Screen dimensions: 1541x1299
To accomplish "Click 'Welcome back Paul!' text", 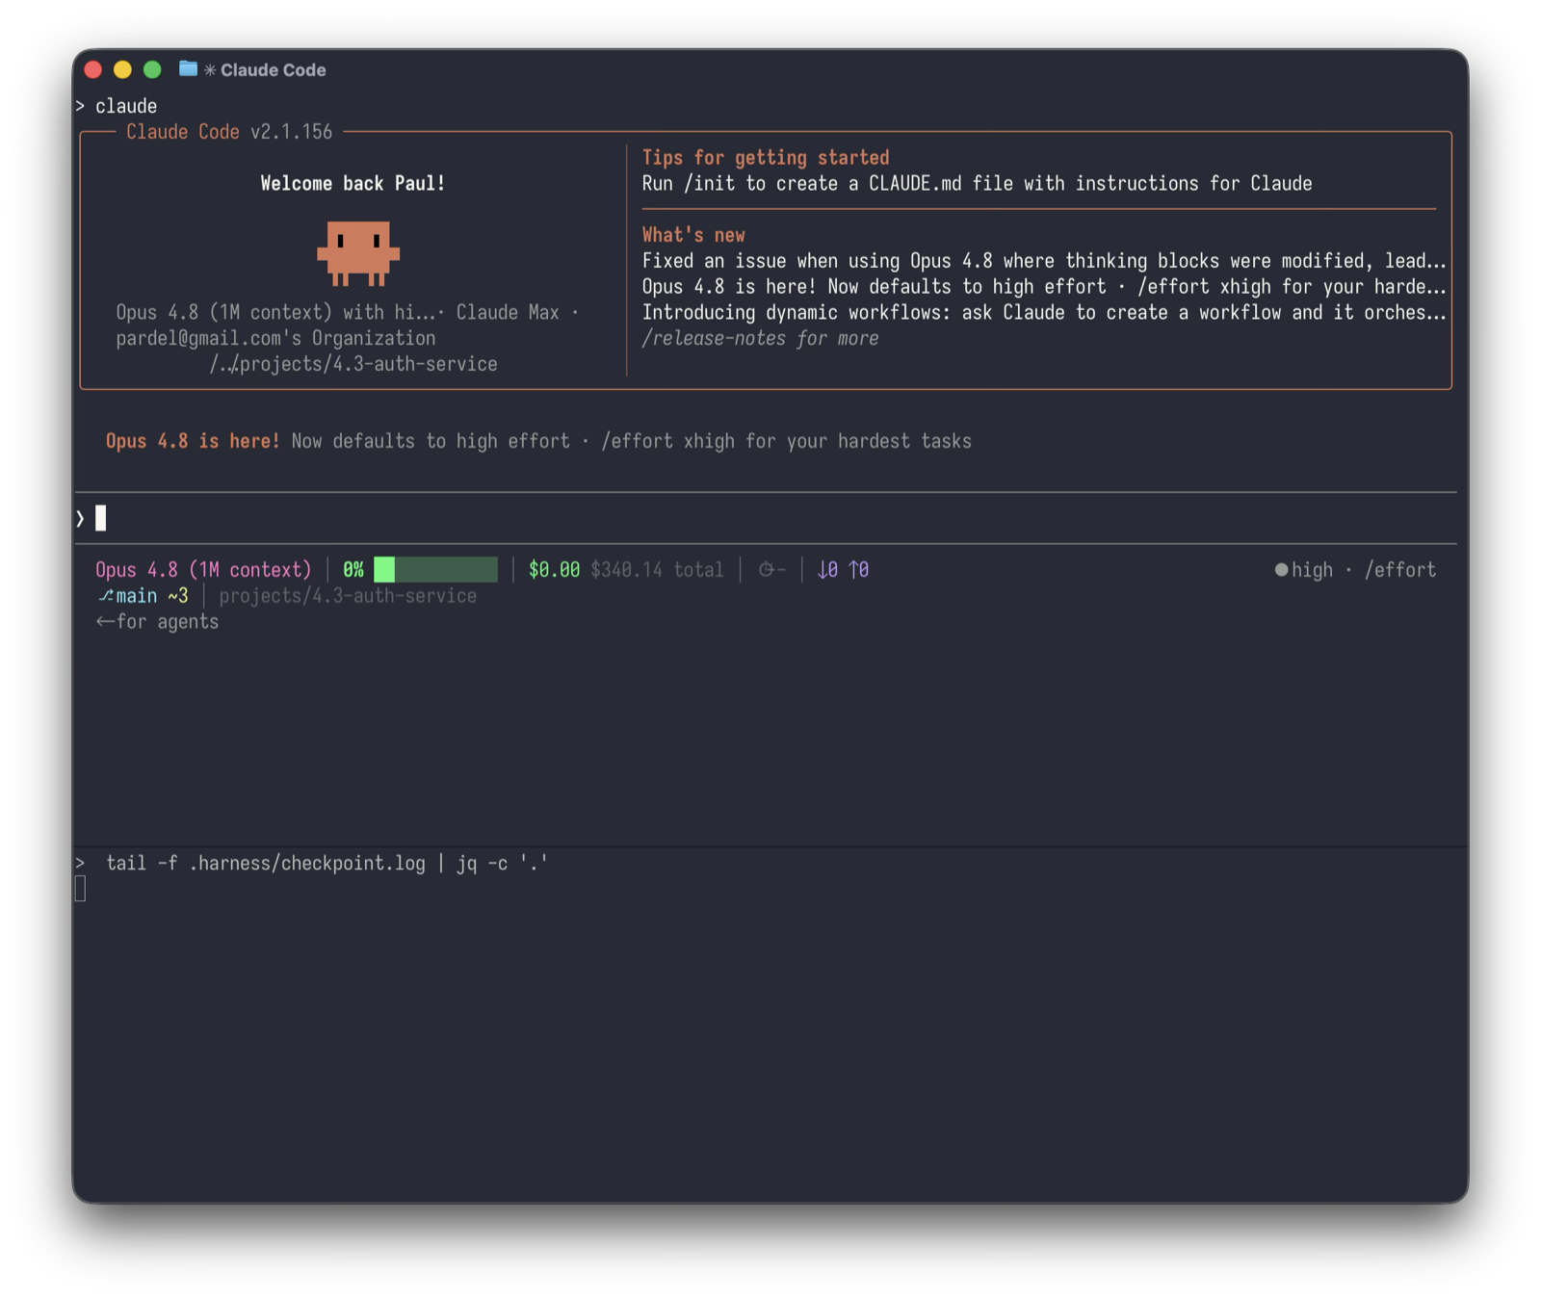I will (x=353, y=183).
